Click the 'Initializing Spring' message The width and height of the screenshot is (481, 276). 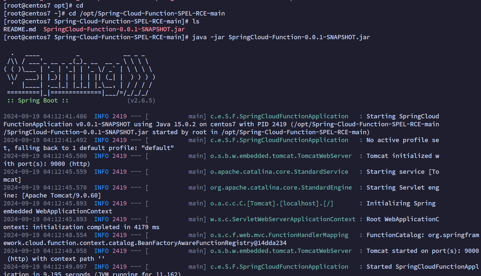click(x=401, y=203)
